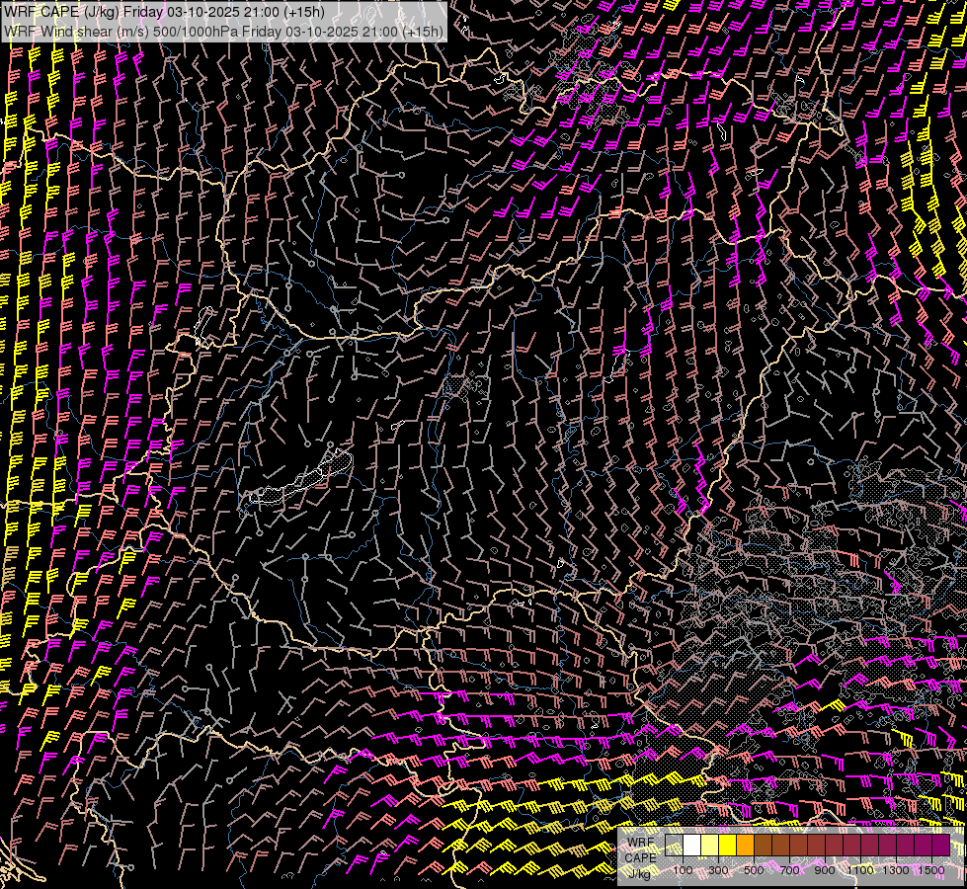Click the WRF CAPE J/kg legend caption

pyautogui.click(x=640, y=857)
